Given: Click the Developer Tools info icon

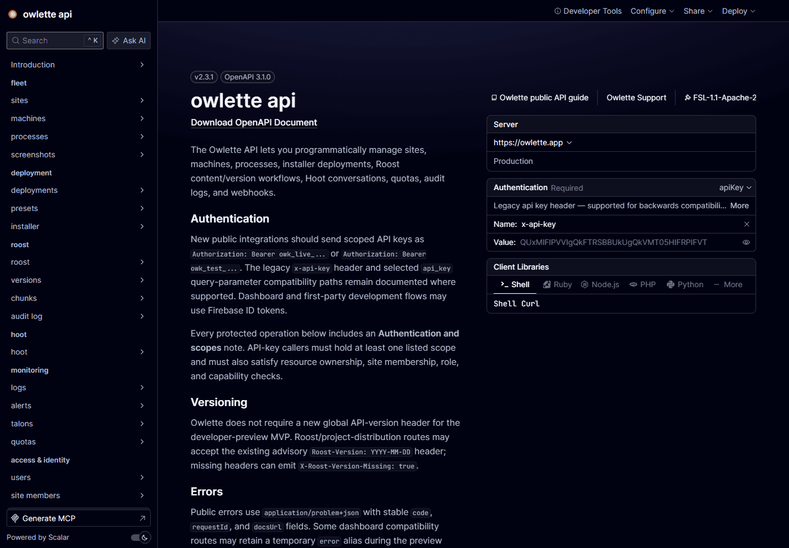Looking at the screenshot, I should [x=558, y=11].
